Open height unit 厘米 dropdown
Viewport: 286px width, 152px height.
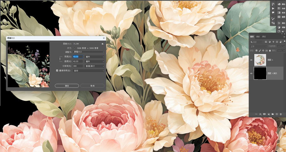94,61
